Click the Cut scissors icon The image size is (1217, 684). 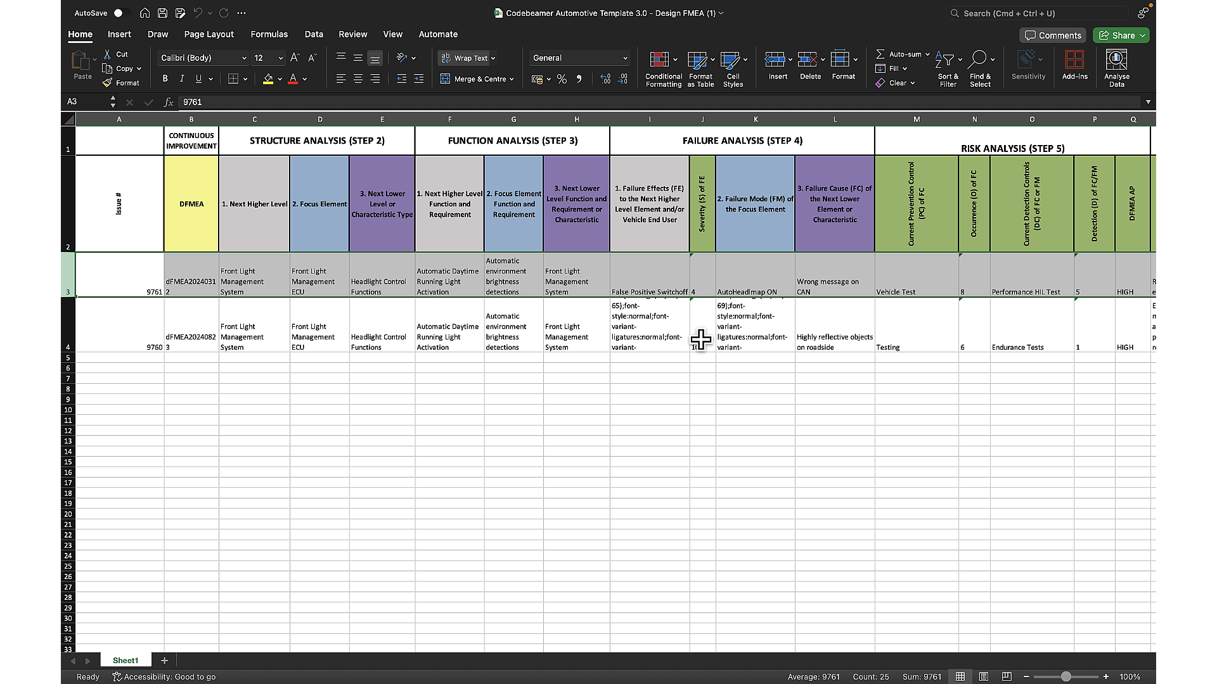[x=107, y=54]
